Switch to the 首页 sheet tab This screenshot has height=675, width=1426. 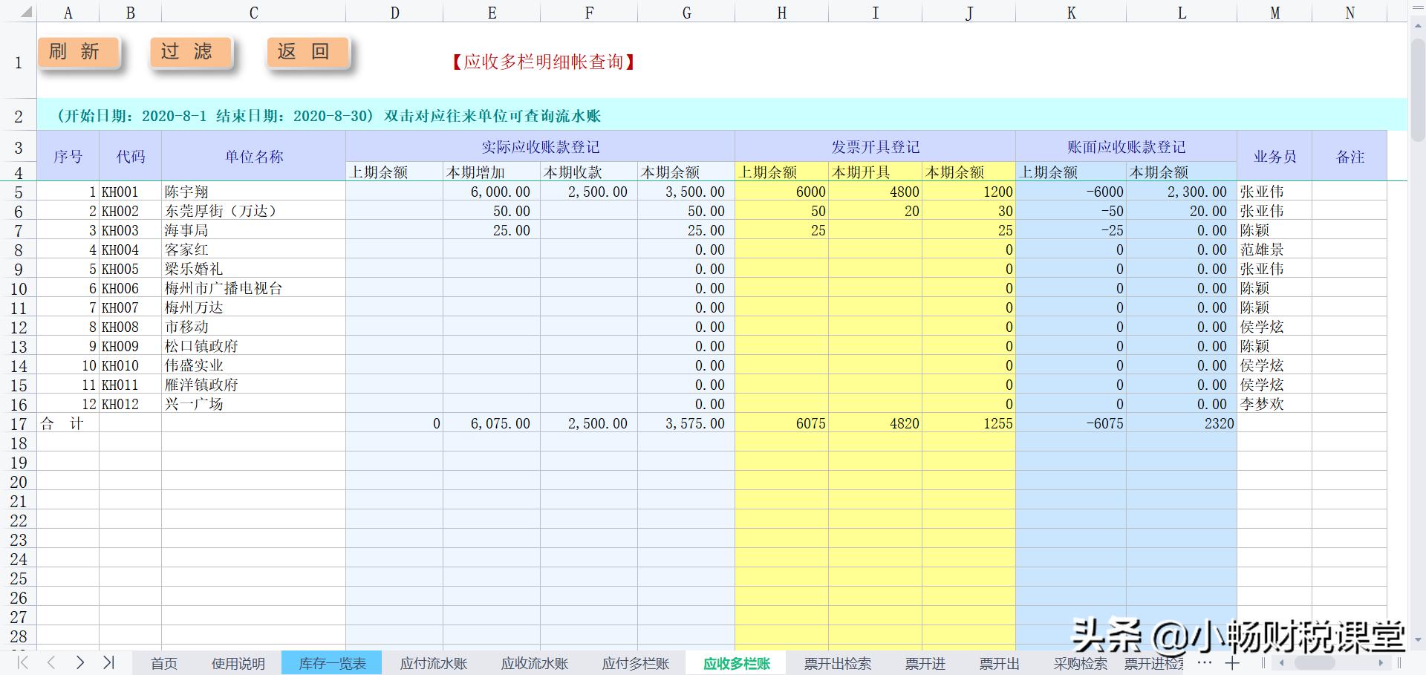click(x=163, y=663)
